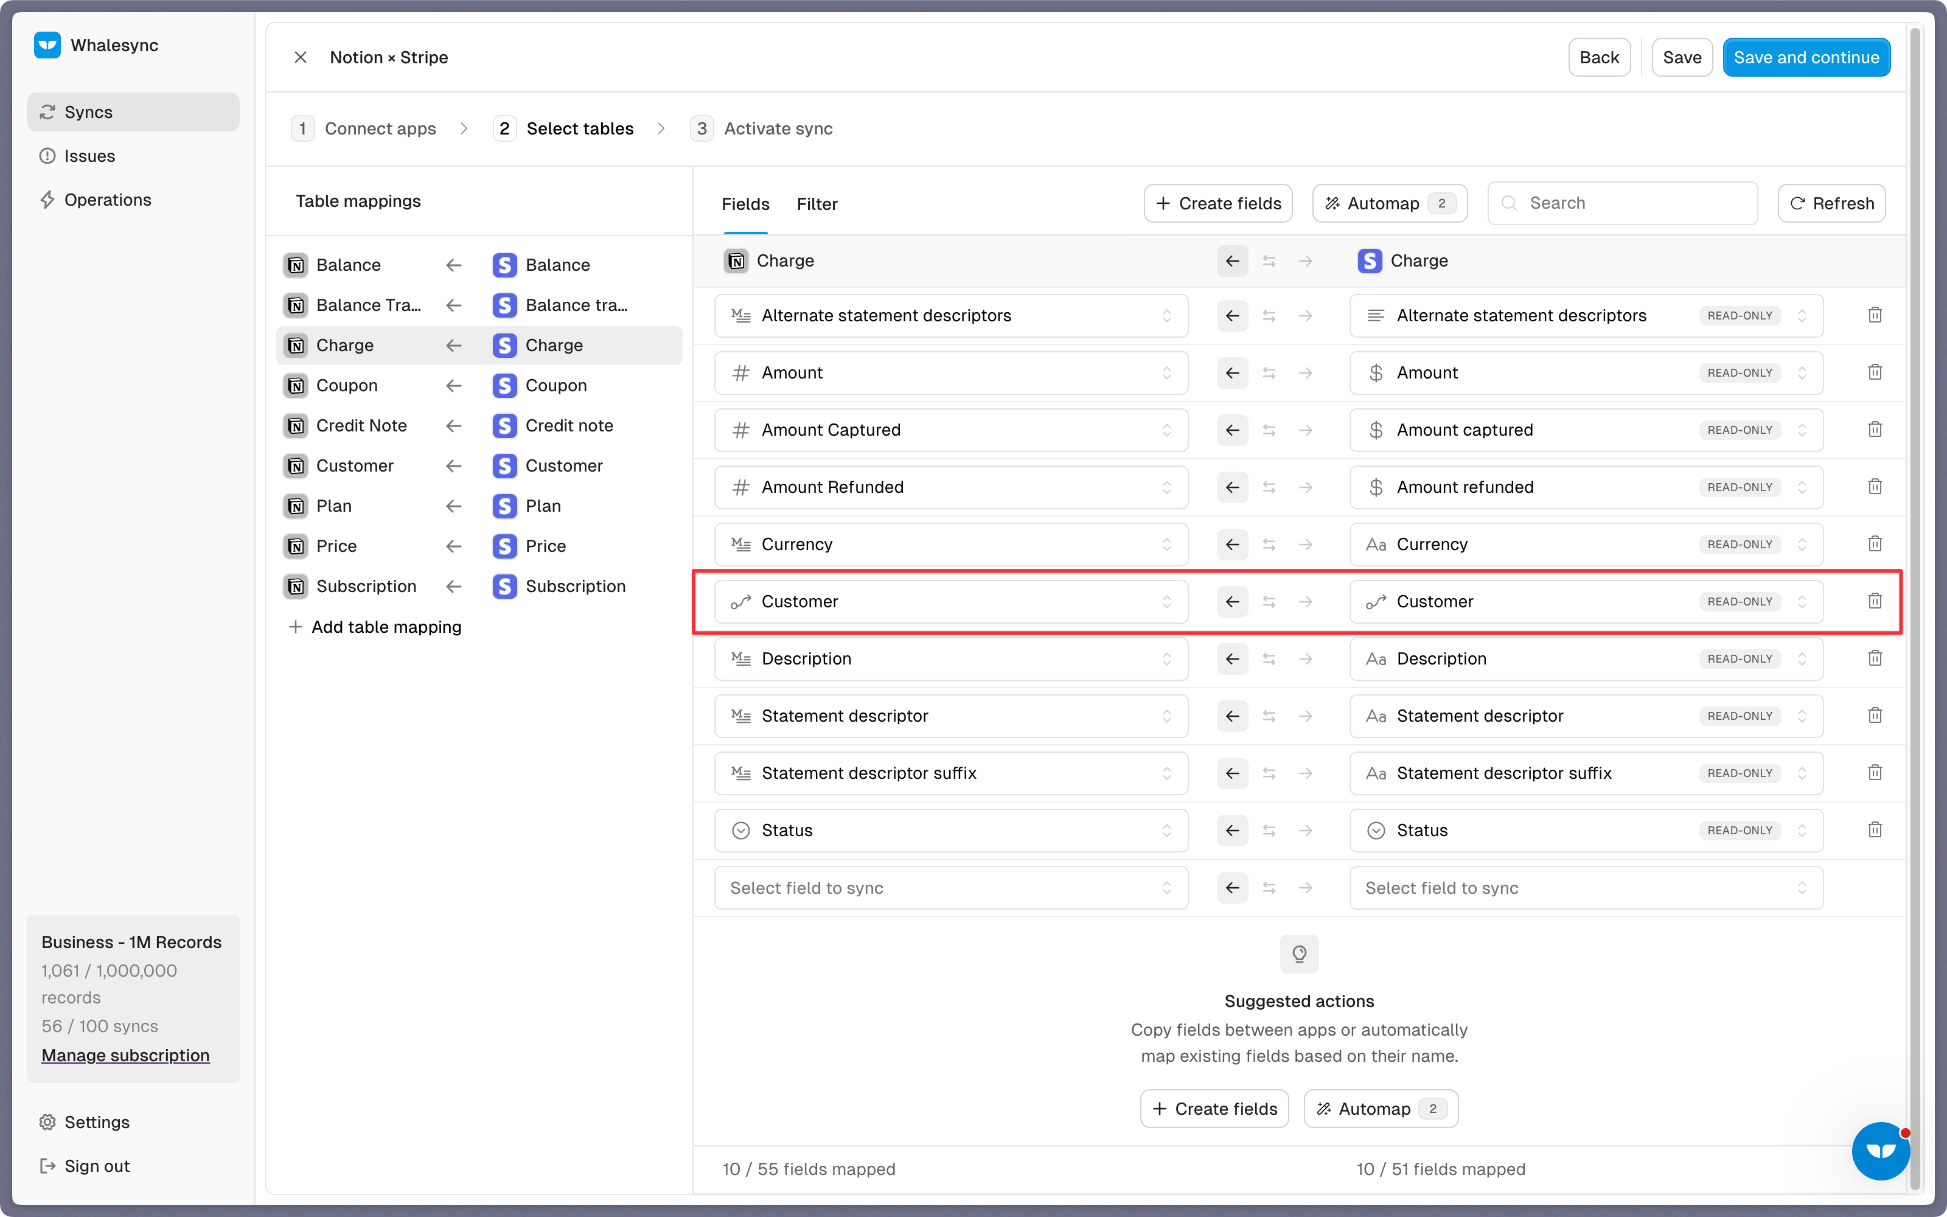Set Description row to right arrow direction
Viewport: 1947px width, 1217px height.
1305,658
